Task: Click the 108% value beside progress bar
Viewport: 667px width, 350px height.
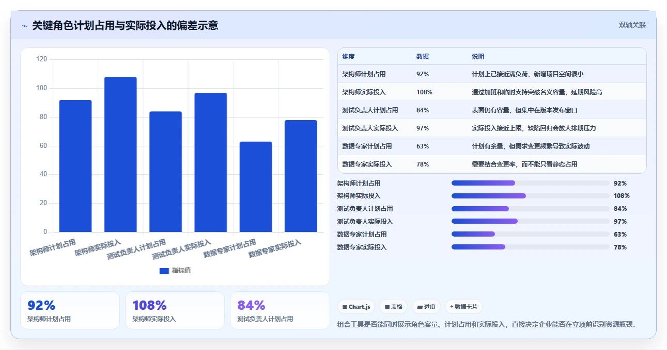Action: (x=622, y=196)
